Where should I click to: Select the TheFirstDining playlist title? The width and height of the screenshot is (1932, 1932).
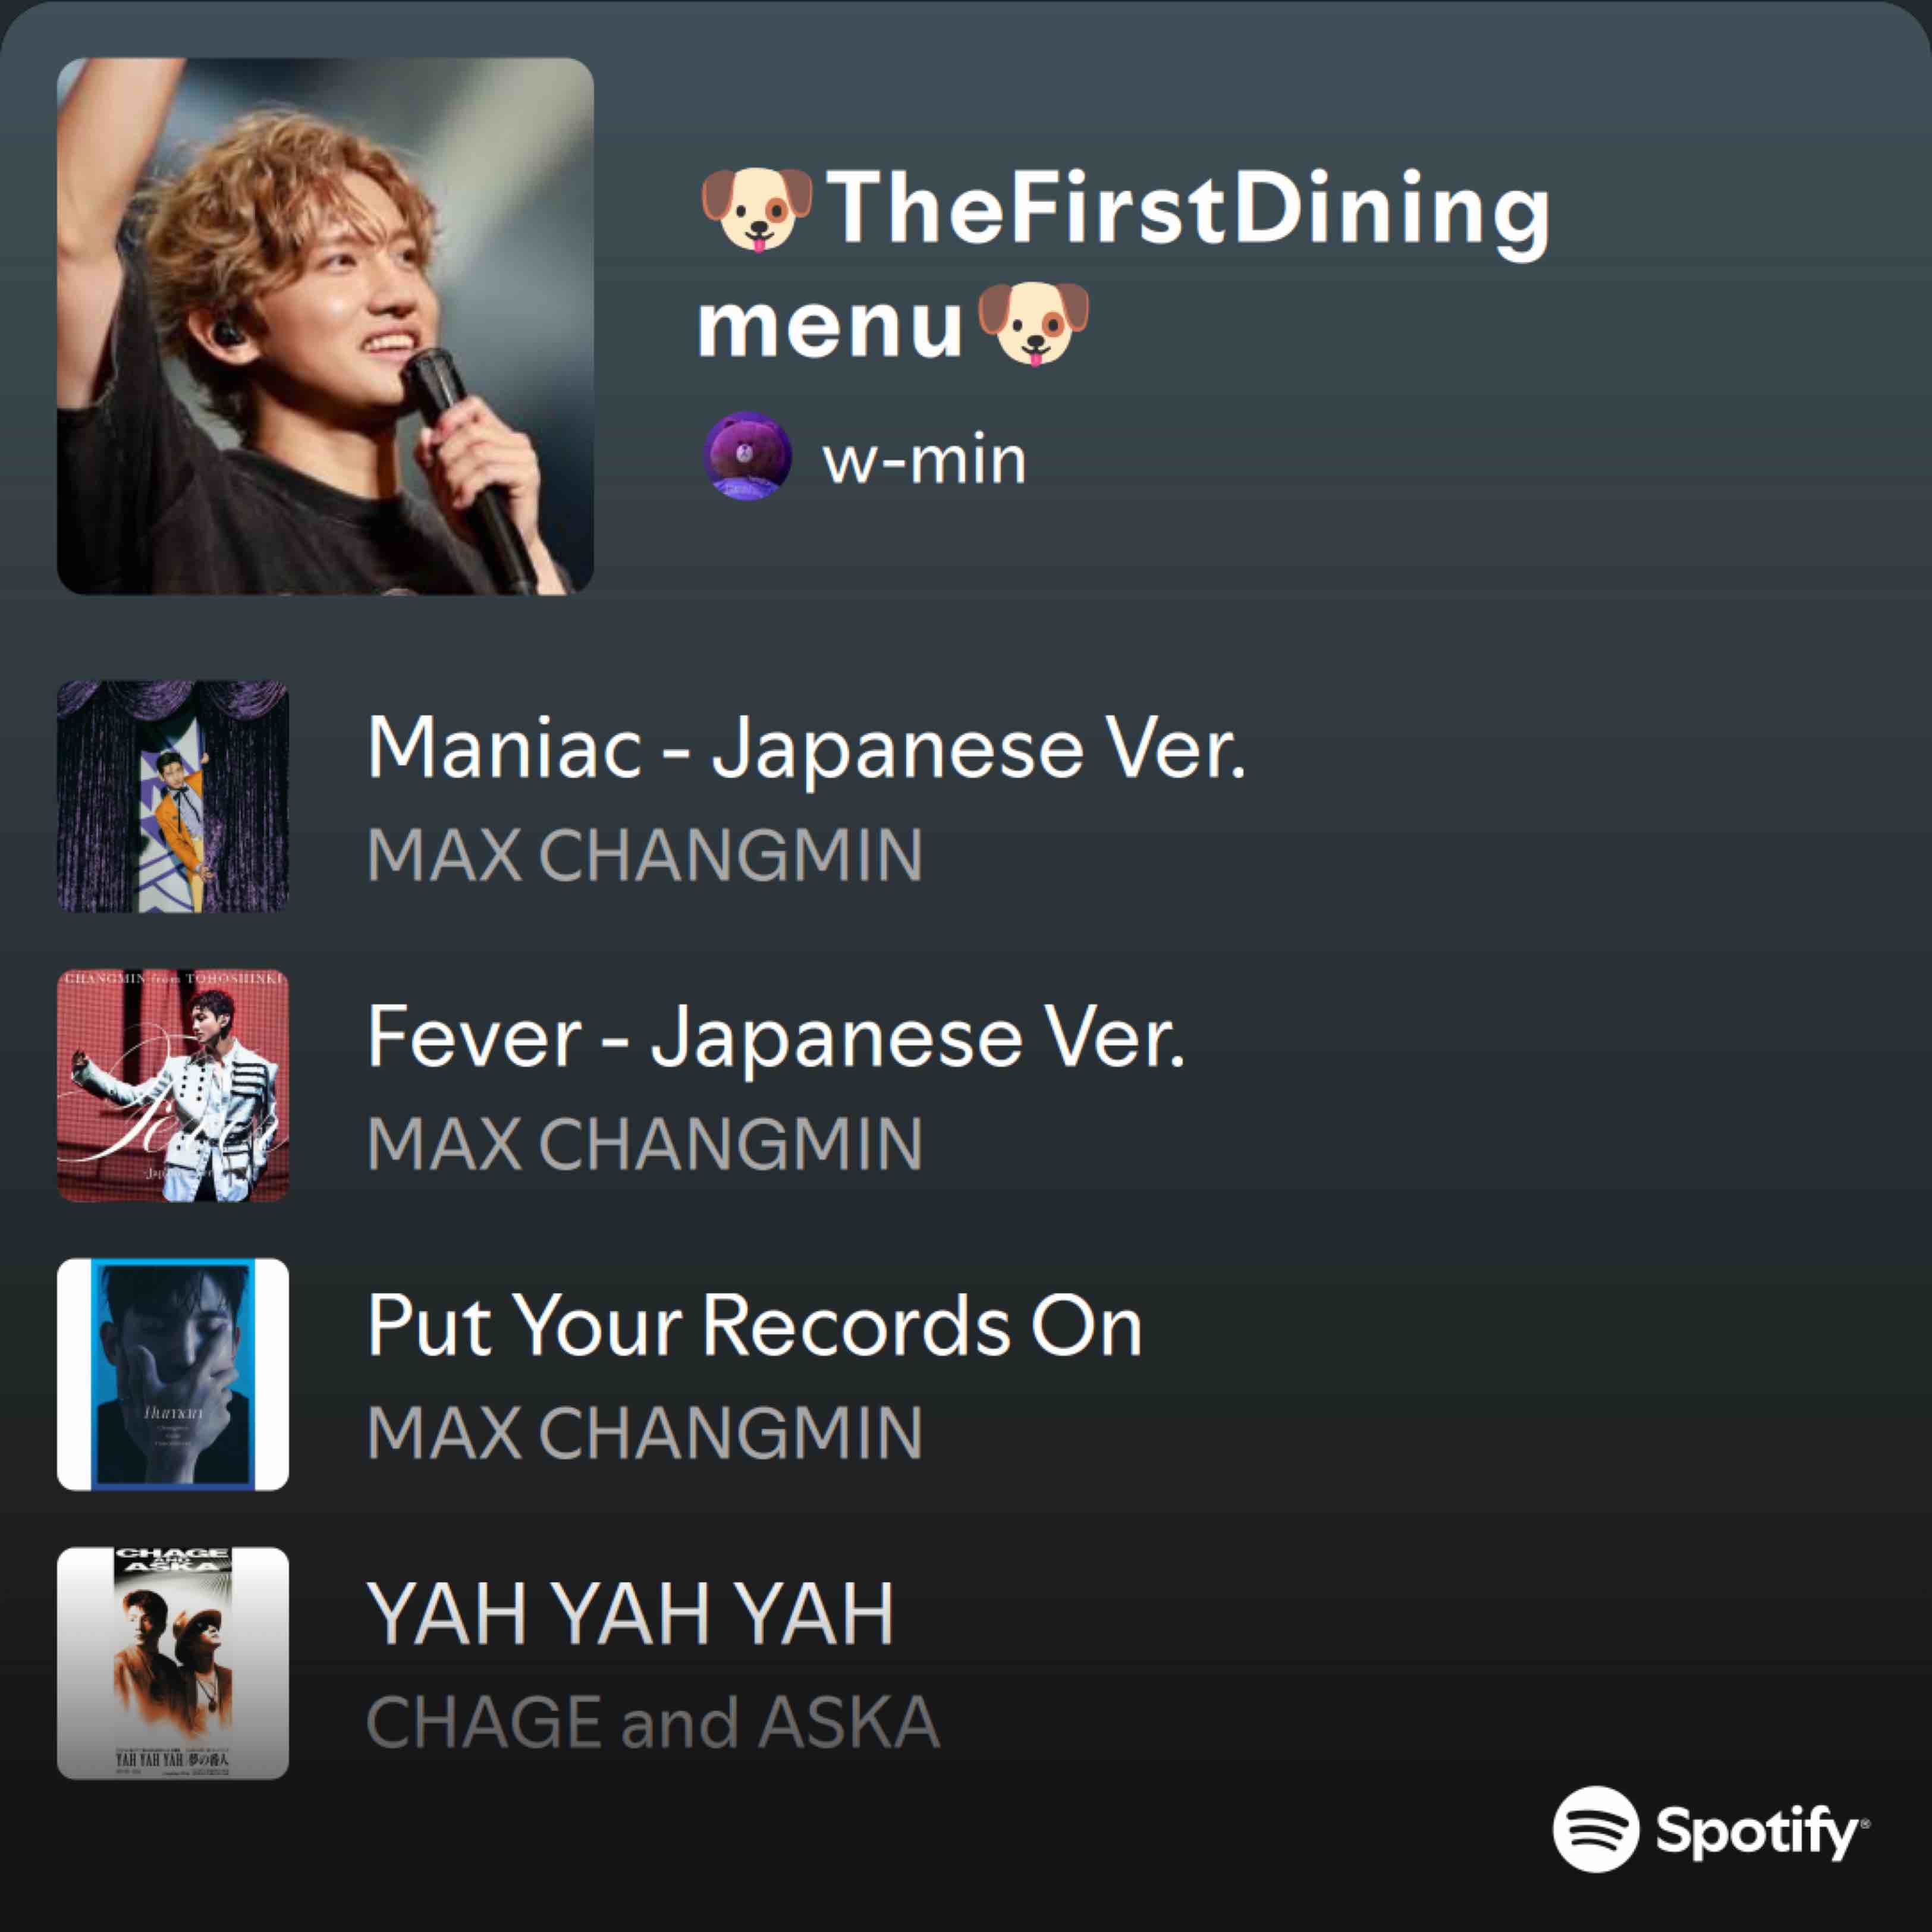coord(1124,266)
